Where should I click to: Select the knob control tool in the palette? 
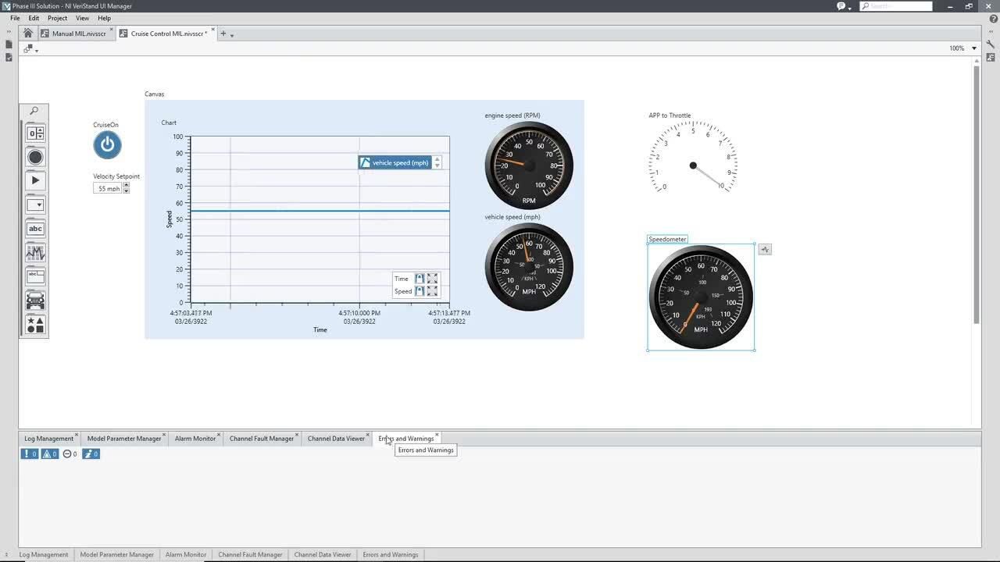35,157
